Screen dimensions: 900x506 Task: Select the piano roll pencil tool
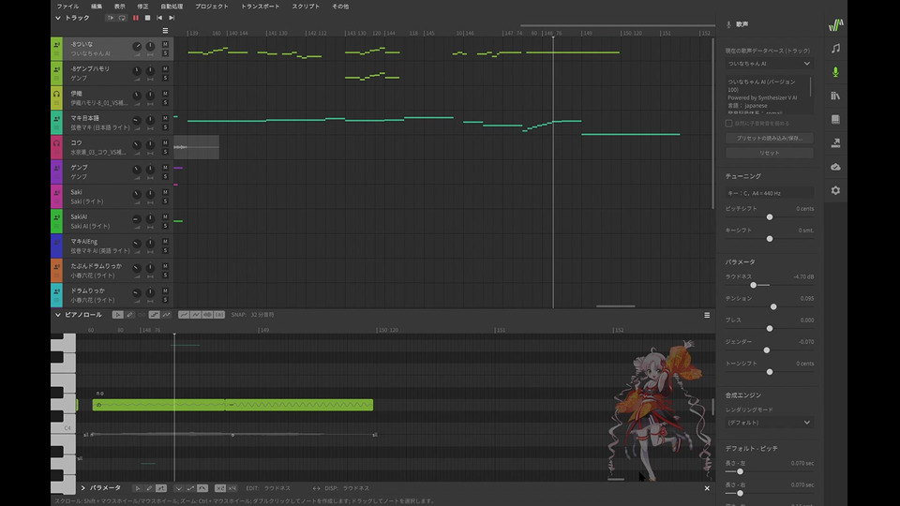(x=130, y=315)
